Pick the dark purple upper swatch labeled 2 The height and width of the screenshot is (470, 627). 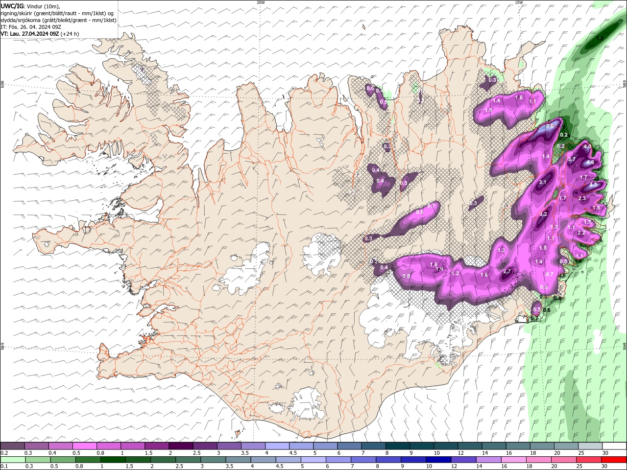click(180, 446)
